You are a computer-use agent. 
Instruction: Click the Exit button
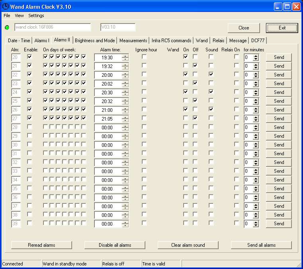282,28
